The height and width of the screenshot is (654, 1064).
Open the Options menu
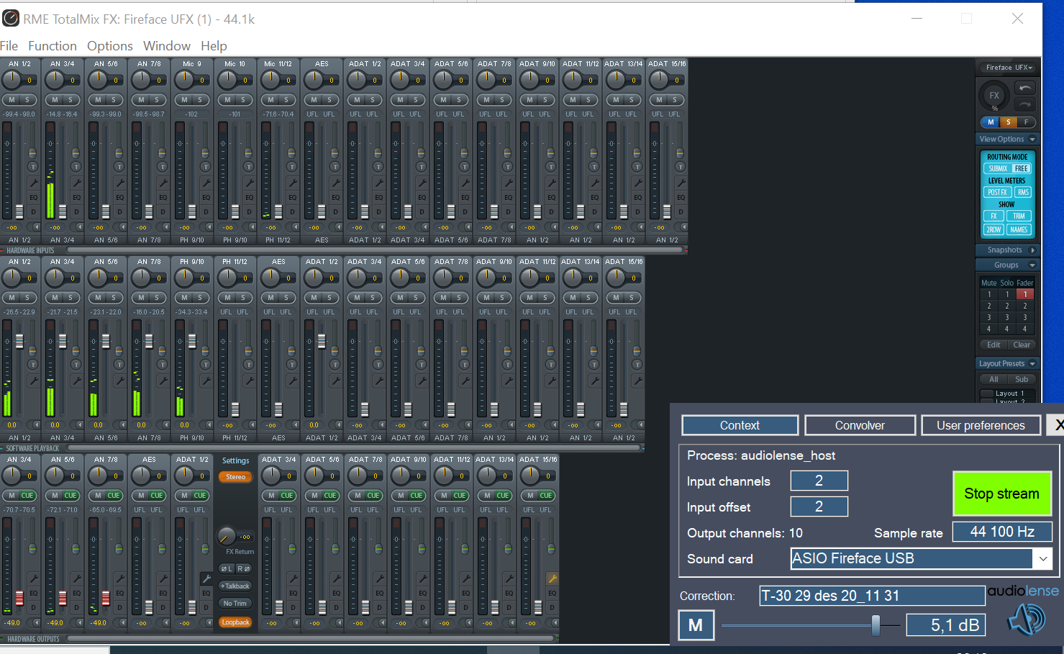[110, 46]
